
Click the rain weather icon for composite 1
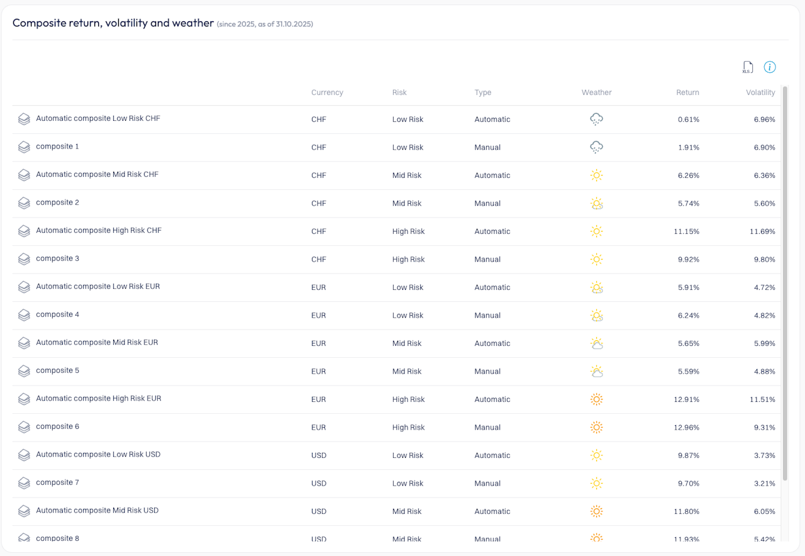[596, 147]
